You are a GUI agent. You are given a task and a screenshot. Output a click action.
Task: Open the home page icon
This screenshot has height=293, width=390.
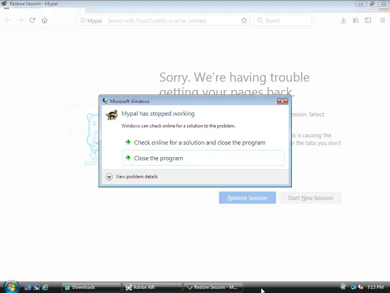(x=45, y=21)
